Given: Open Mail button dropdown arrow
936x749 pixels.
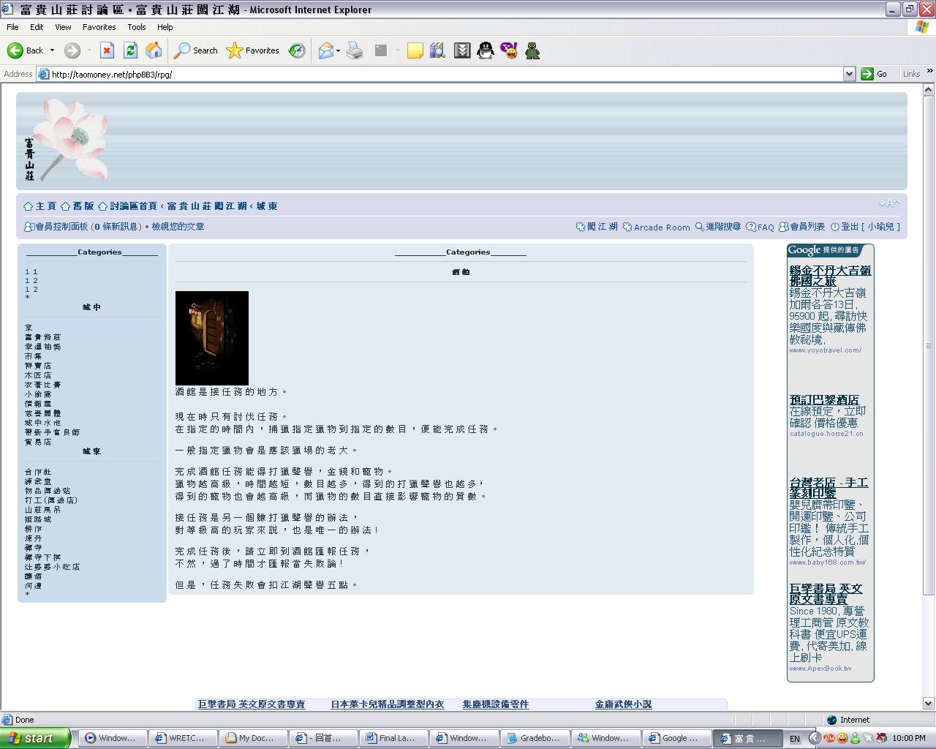Looking at the screenshot, I should (x=338, y=50).
